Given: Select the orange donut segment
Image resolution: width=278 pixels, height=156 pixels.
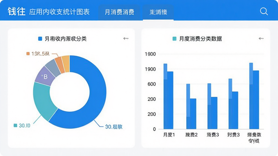Looking at the screenshot, I should click(60, 65).
